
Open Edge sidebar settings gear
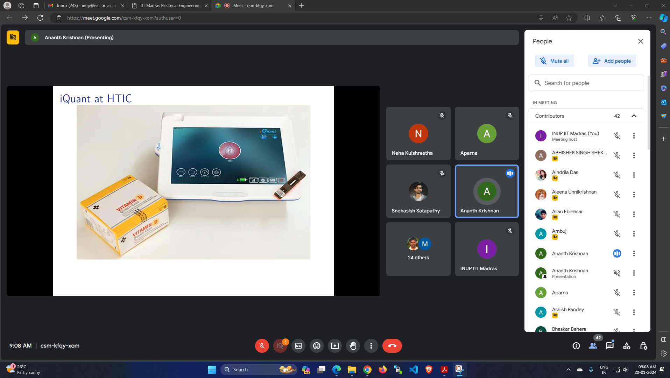pyautogui.click(x=663, y=353)
